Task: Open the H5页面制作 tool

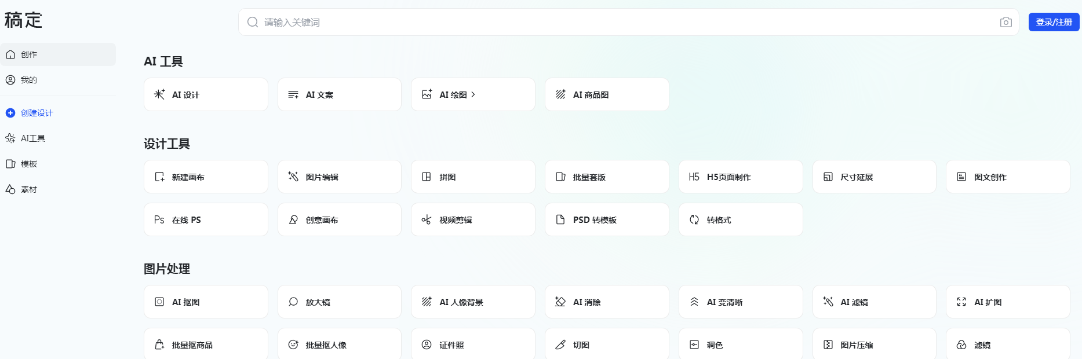Action: pyautogui.click(x=740, y=177)
